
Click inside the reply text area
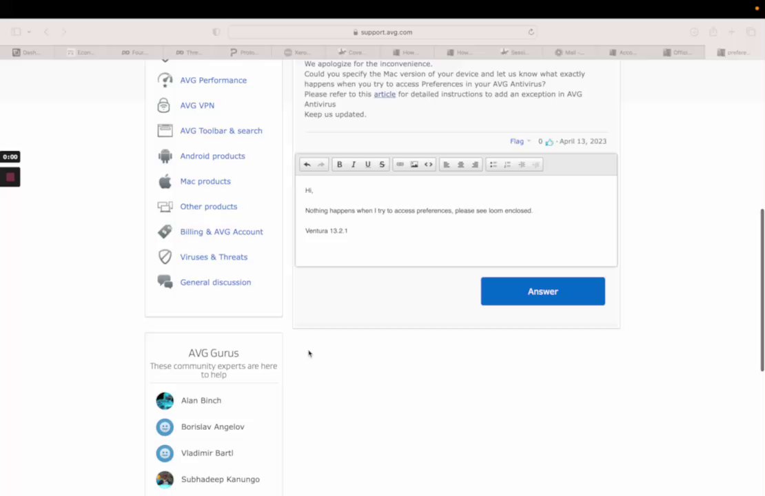pyautogui.click(x=456, y=220)
